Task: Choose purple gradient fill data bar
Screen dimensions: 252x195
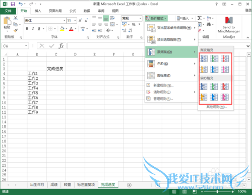Action: tap(225, 69)
